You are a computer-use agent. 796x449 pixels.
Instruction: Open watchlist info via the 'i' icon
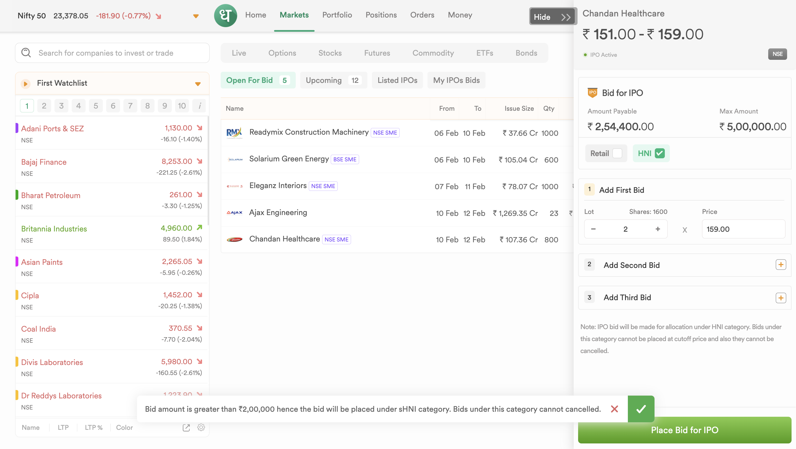pos(200,106)
